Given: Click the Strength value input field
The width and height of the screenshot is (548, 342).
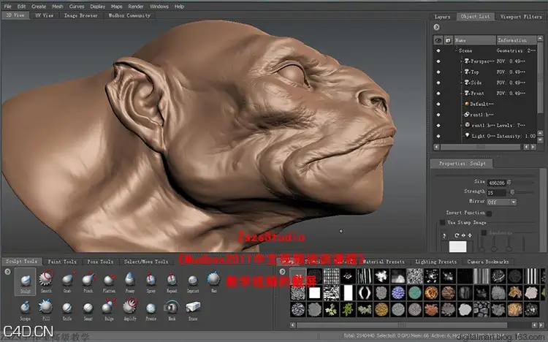Looking at the screenshot, I should tap(496, 193).
